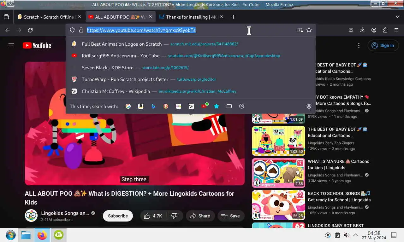Open Firefox View button

point(6,17)
